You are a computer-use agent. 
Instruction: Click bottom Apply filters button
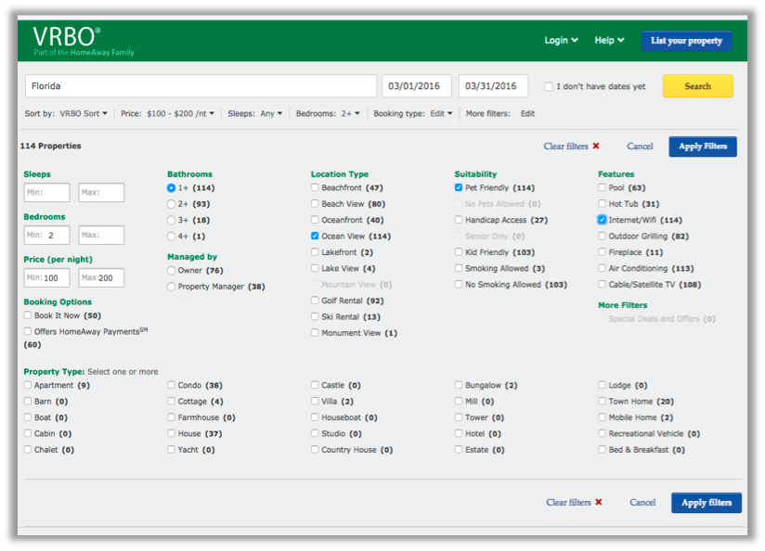pyautogui.click(x=707, y=502)
